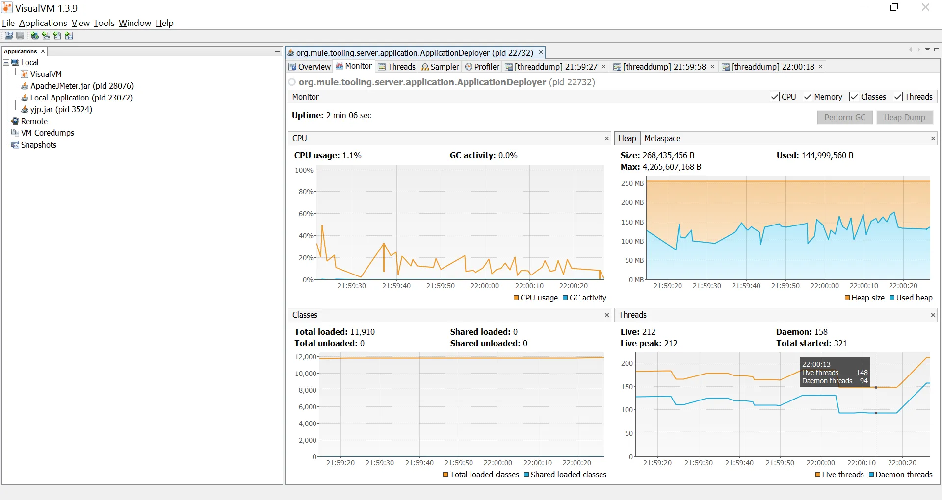Click the Load Snapshot toolbar icon
Screen dimensions: 942x500
(9, 36)
